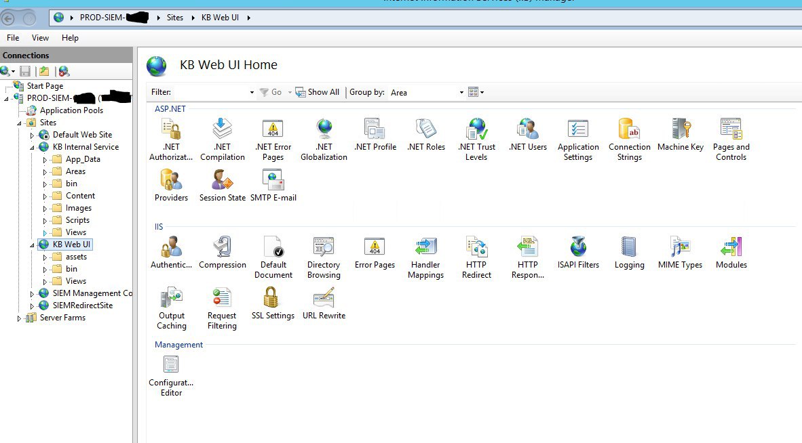
Task: Open the Output Caching feature
Action: pos(172,308)
